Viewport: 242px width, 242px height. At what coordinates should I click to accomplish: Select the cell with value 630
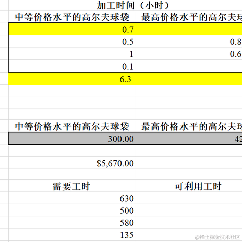(72, 198)
